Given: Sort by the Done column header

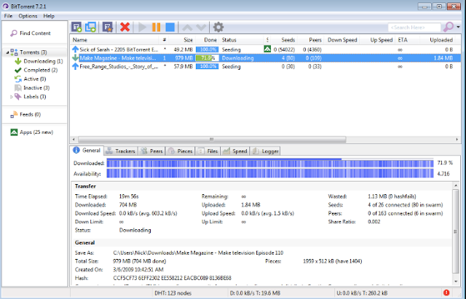Looking at the screenshot, I should (x=208, y=40).
